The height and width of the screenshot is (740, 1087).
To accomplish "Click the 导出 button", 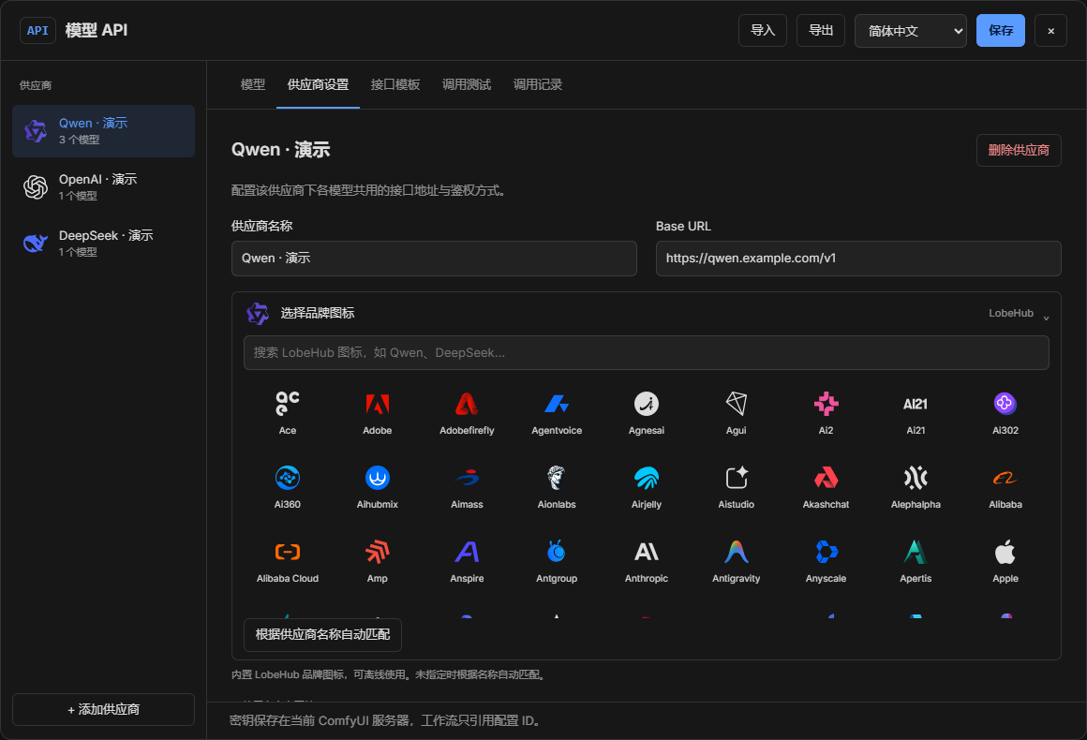I will (x=821, y=31).
